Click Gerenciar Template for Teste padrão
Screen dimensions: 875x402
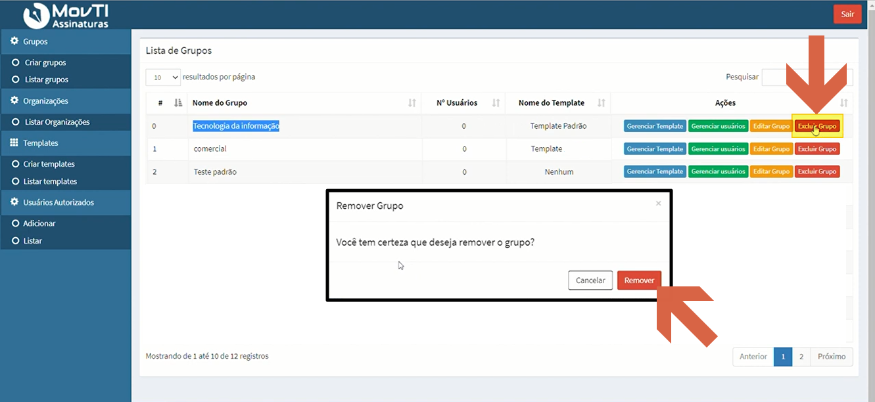tap(655, 171)
